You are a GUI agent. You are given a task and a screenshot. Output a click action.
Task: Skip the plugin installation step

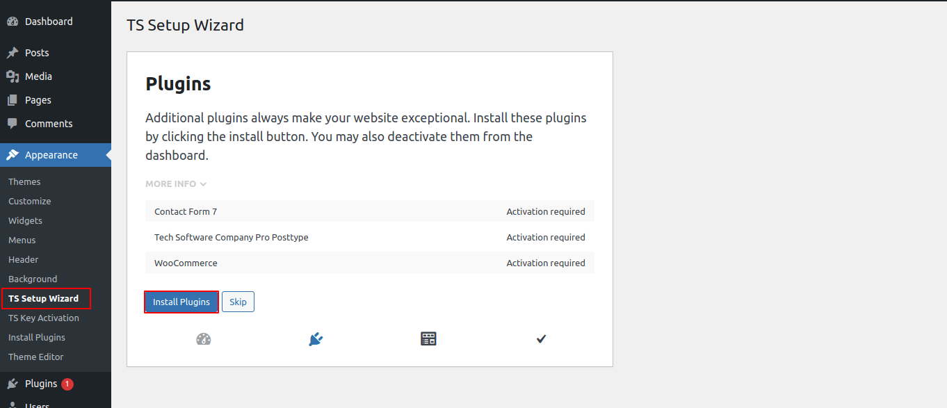click(238, 302)
